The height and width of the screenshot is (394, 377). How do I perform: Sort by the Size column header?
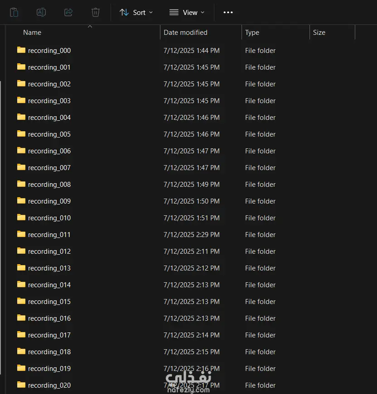coord(319,33)
